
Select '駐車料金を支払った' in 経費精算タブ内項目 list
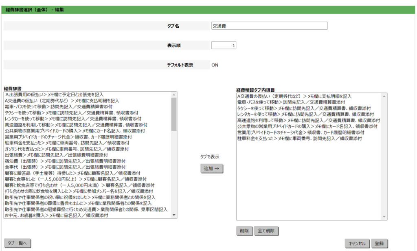[309, 139]
